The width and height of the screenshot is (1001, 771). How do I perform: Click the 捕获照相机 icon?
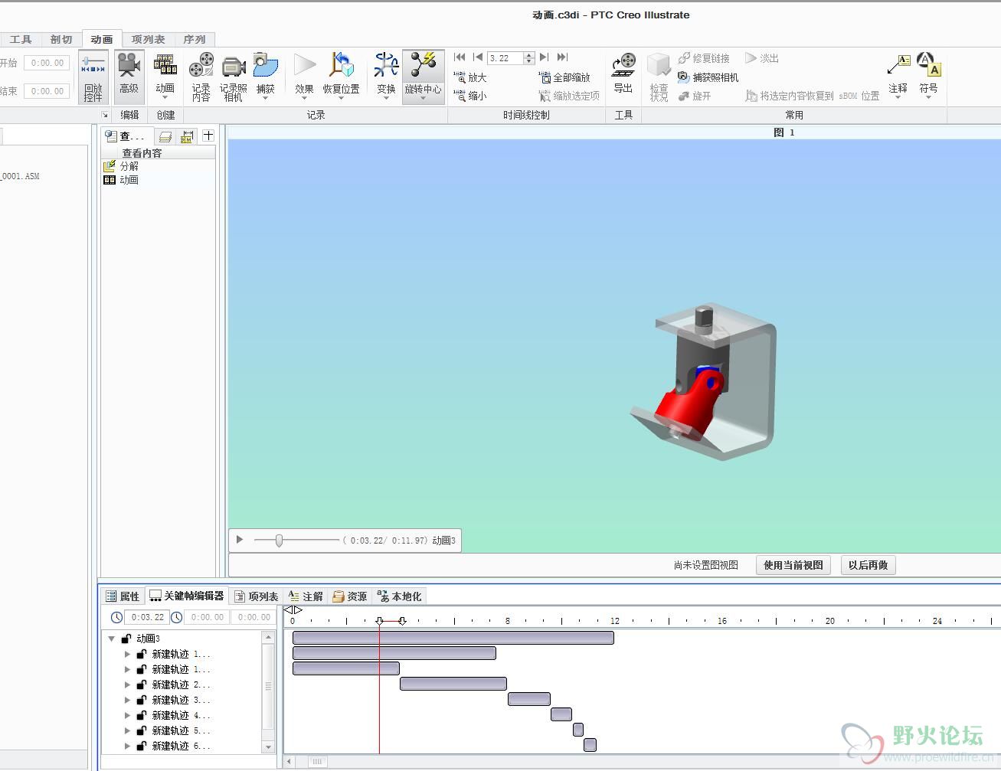(x=684, y=77)
